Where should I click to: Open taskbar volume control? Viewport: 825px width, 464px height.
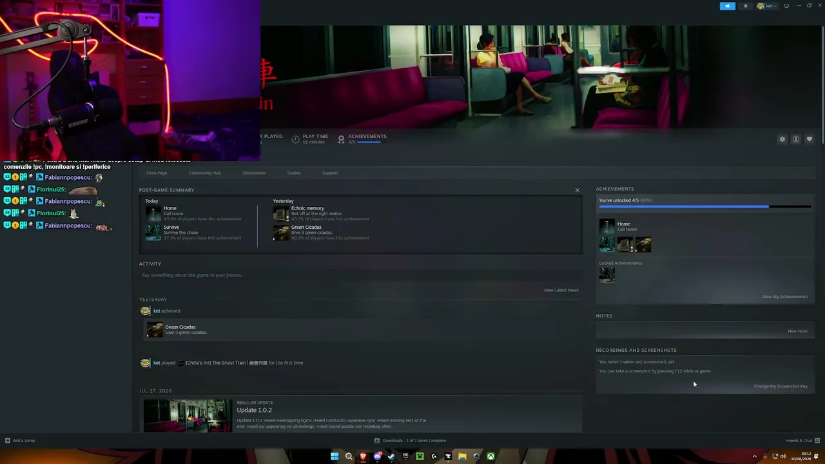coord(783,456)
